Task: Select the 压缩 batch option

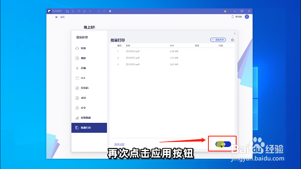Action: [89, 68]
